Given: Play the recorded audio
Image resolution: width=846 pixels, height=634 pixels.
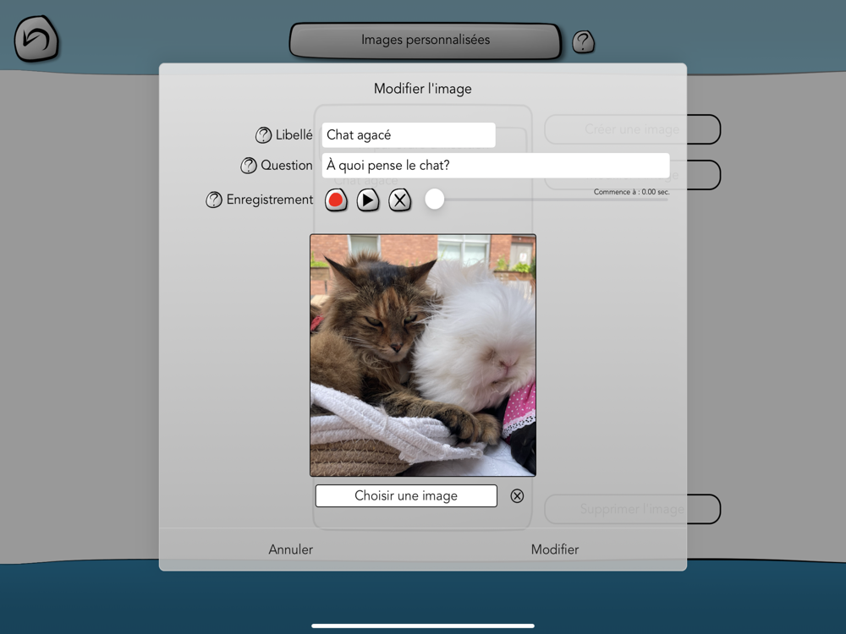Looking at the screenshot, I should pos(368,200).
